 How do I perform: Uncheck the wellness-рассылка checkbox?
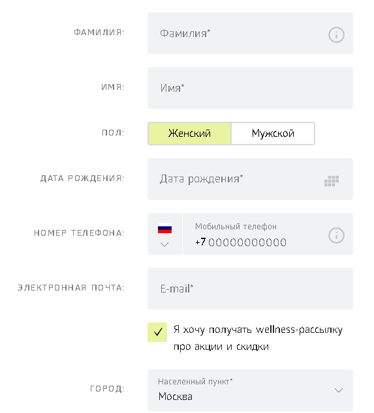tap(157, 332)
